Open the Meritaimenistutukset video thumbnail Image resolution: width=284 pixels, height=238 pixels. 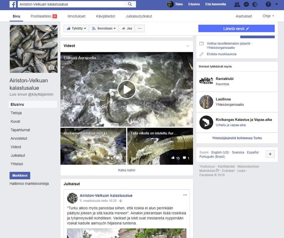(x=93, y=146)
